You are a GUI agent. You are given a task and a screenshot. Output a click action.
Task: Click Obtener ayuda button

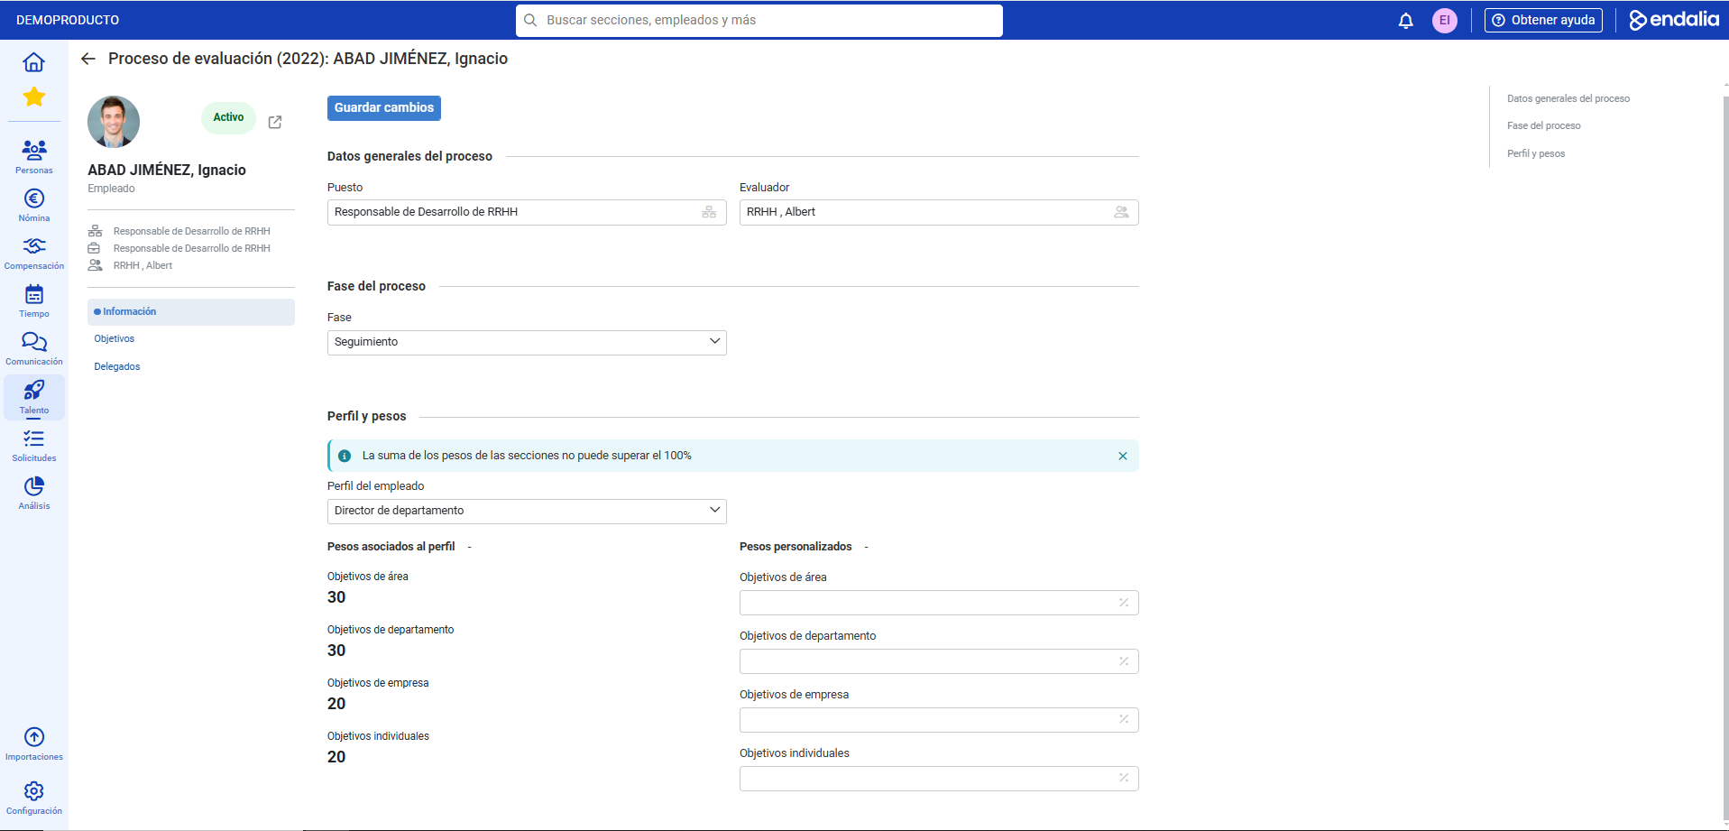(1543, 20)
